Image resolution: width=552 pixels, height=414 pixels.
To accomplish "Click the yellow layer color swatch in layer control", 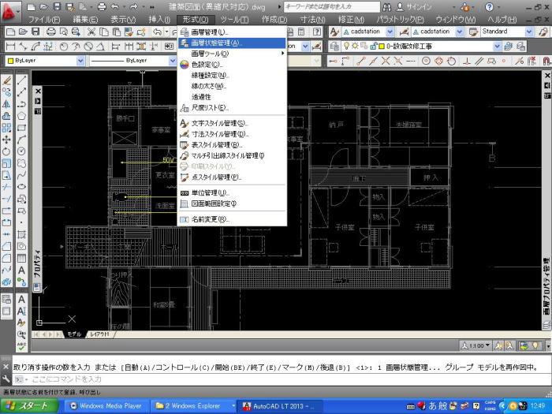I will 382,47.
